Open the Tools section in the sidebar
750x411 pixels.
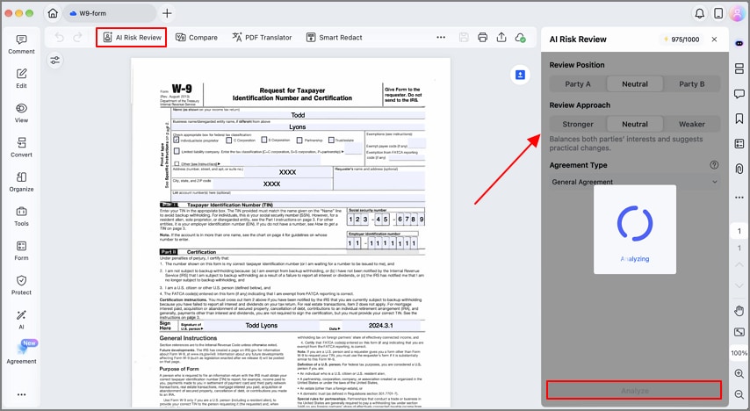click(21, 217)
